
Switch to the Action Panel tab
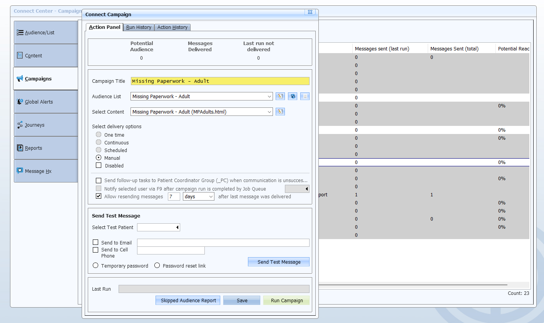click(x=105, y=27)
